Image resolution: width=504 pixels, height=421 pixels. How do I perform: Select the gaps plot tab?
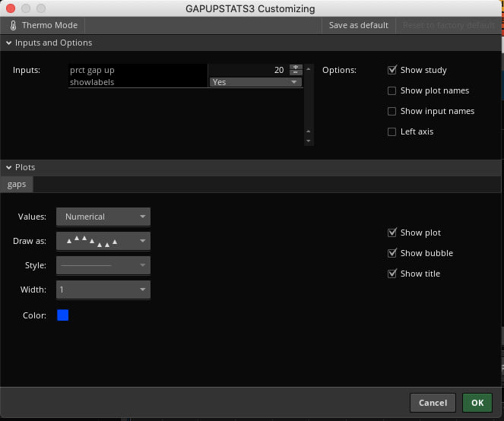pos(17,185)
